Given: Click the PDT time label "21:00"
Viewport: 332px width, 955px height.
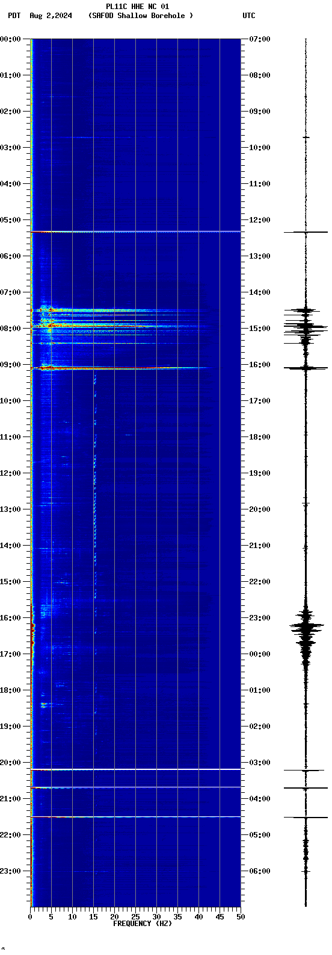Looking at the screenshot, I should 10,799.
